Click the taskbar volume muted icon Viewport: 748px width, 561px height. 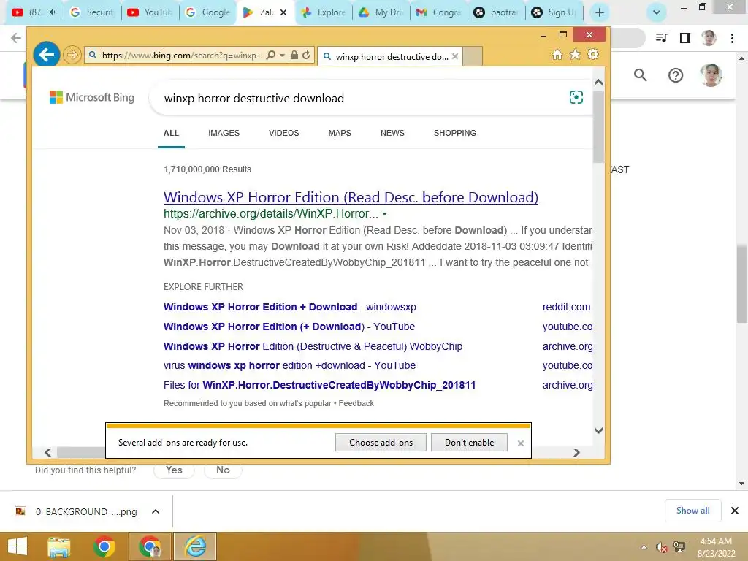click(661, 547)
